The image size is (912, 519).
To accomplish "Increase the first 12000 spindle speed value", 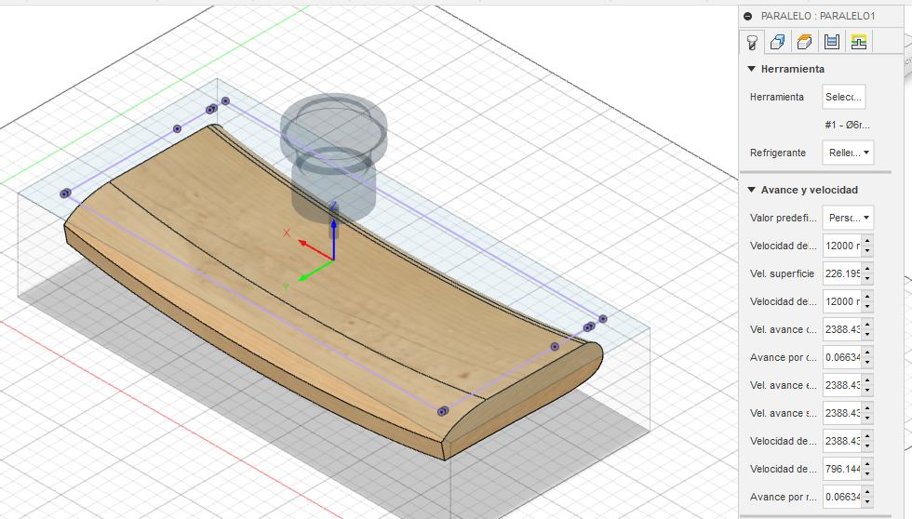I will [x=867, y=242].
